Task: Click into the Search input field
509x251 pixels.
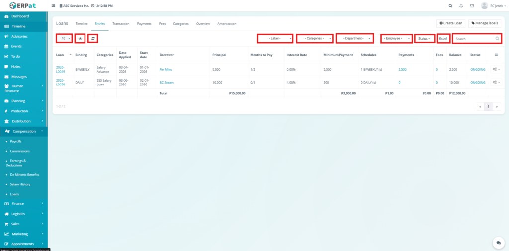Action: coord(474,38)
